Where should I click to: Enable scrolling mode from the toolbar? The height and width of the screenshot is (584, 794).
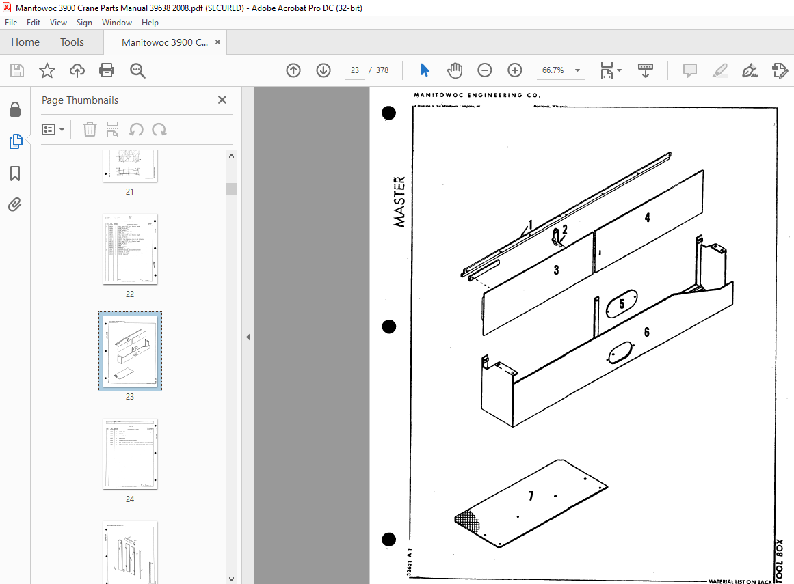pyautogui.click(x=645, y=70)
